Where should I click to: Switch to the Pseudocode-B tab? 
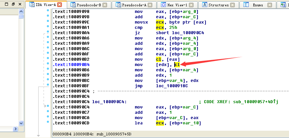click(88, 5)
